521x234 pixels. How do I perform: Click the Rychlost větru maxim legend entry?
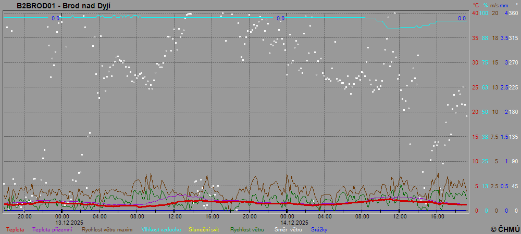click(107, 229)
